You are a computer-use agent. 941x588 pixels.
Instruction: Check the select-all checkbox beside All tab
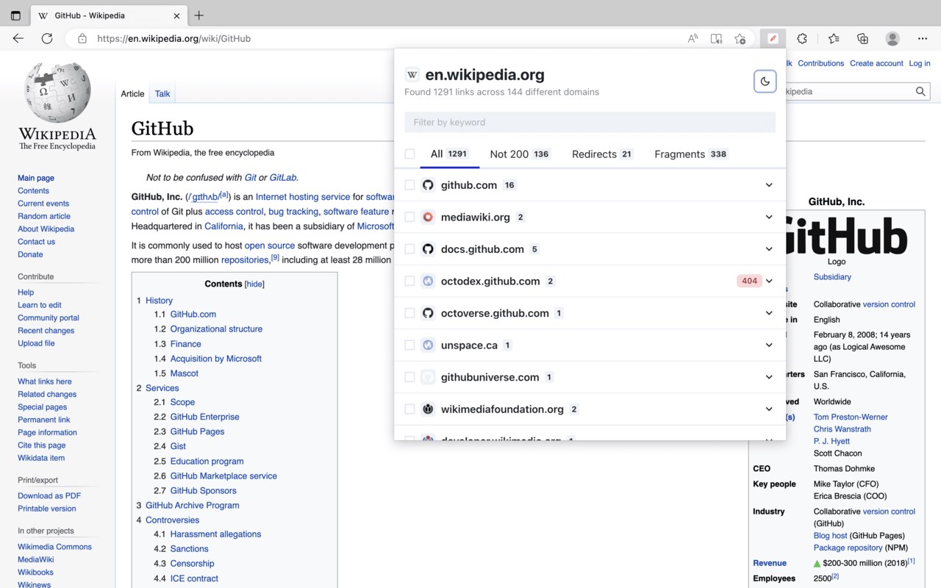pyautogui.click(x=409, y=154)
